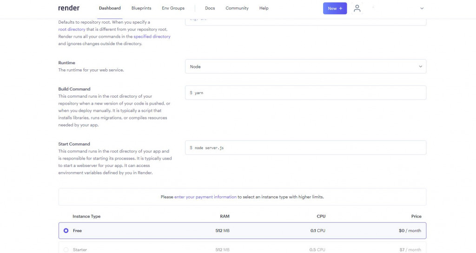Go to the Blueprints tab

141,8
